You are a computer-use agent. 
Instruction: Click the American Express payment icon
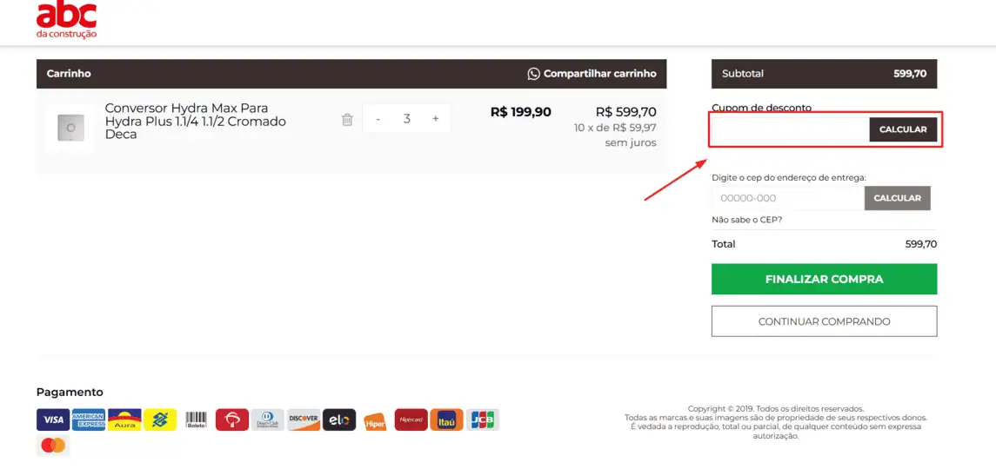89,419
